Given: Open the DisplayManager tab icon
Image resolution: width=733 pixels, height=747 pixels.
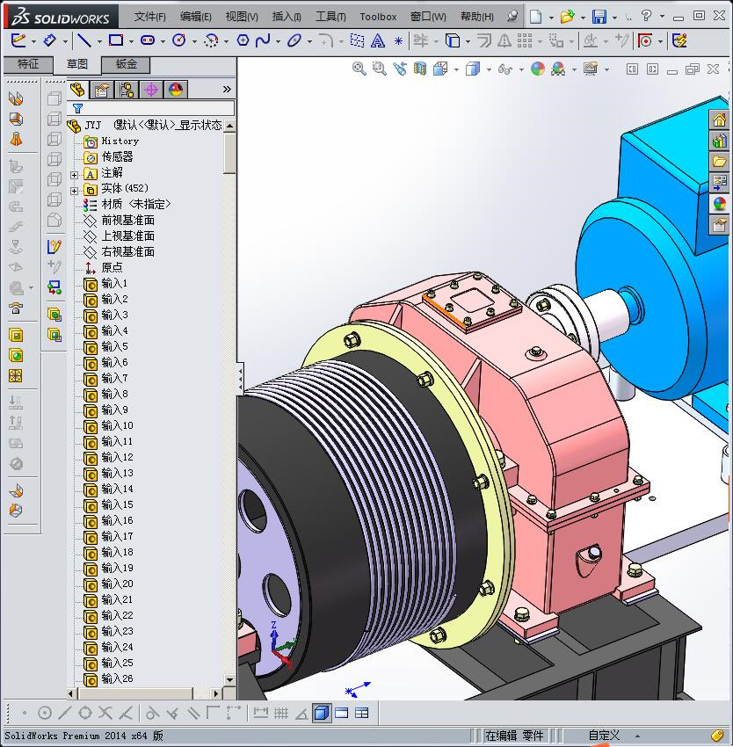Looking at the screenshot, I should click(176, 89).
